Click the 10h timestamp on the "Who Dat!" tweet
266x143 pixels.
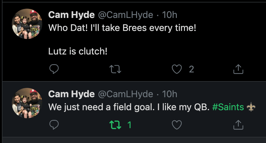tap(170, 15)
